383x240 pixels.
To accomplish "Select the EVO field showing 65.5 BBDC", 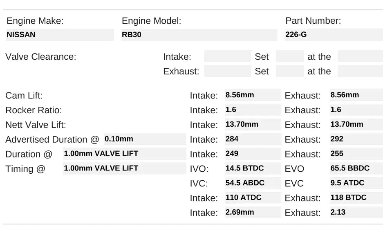I will tap(356, 168).
